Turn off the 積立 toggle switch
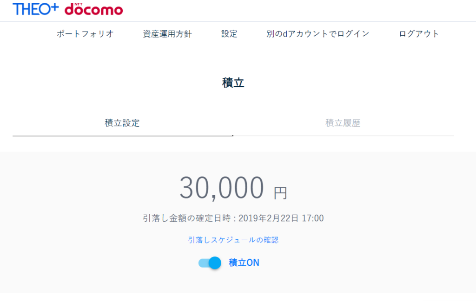 click(210, 263)
